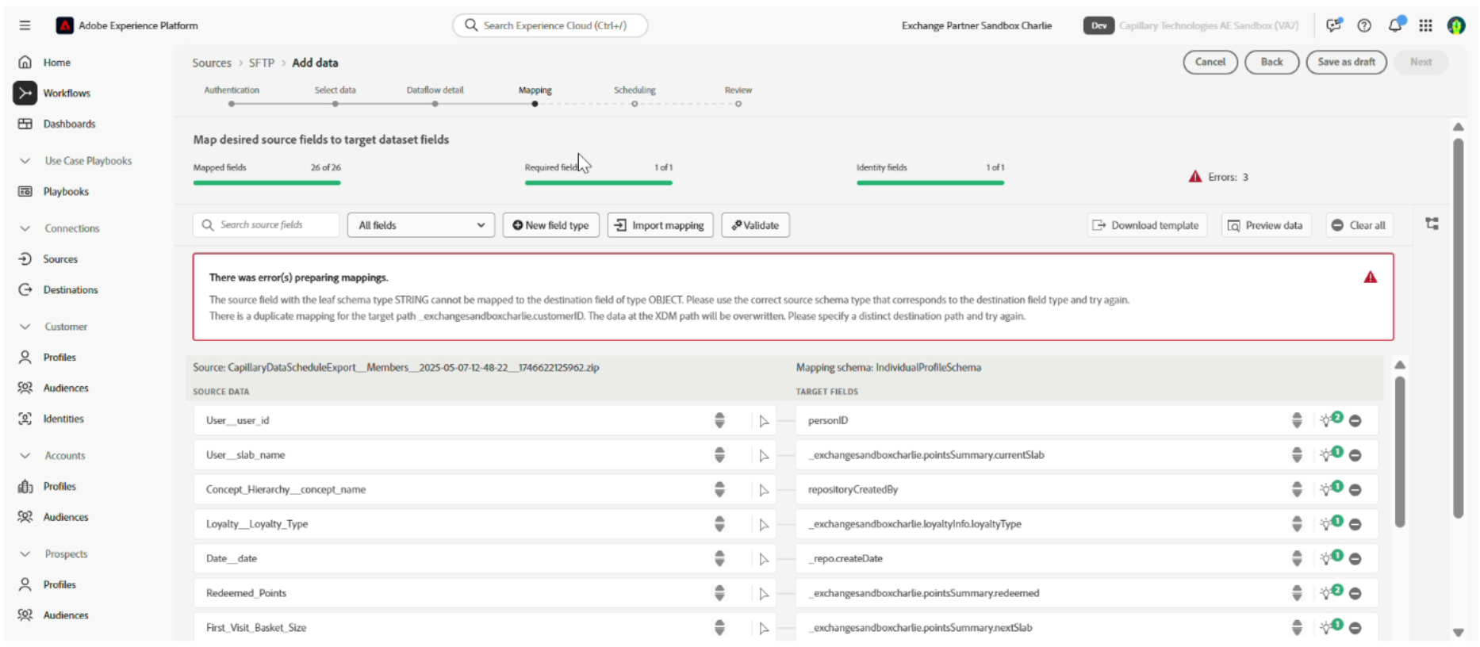
Task: Click Sources breadcrumb link
Action: point(212,63)
